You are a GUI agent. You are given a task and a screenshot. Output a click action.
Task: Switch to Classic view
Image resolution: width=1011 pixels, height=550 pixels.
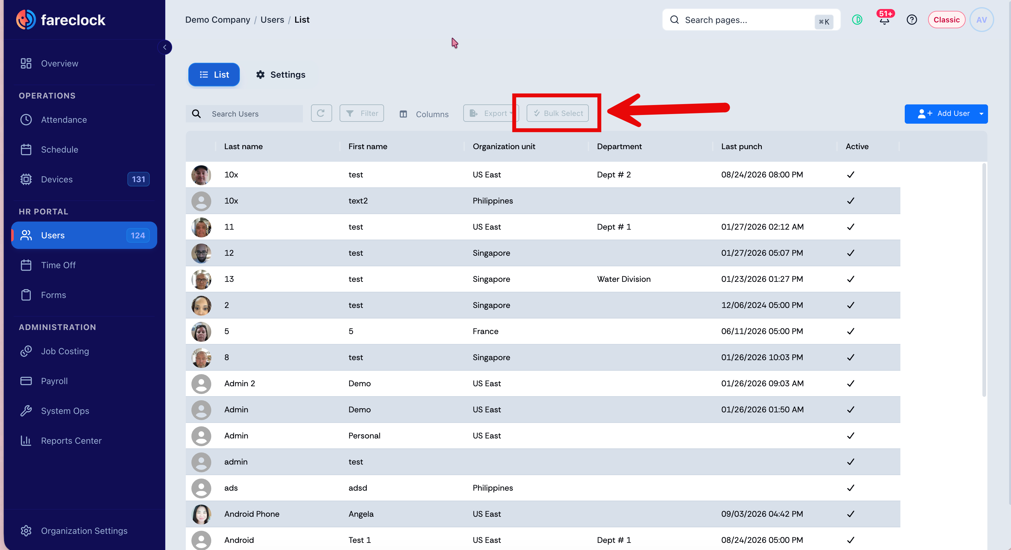point(946,20)
